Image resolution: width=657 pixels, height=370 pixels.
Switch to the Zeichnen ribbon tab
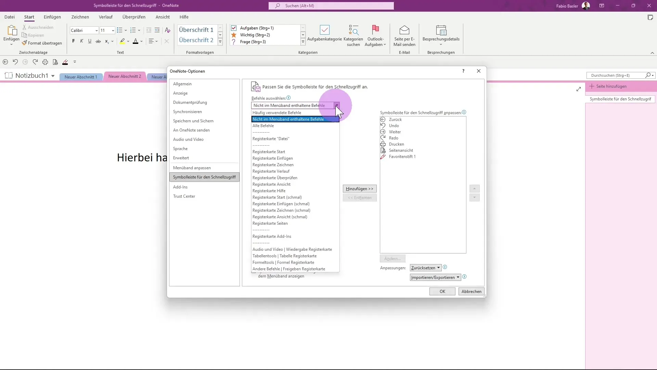pyautogui.click(x=80, y=17)
